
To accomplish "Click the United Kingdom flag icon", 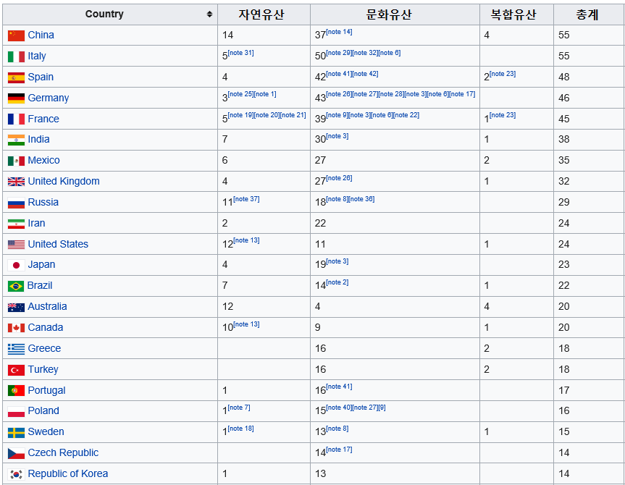I will tap(17, 182).
